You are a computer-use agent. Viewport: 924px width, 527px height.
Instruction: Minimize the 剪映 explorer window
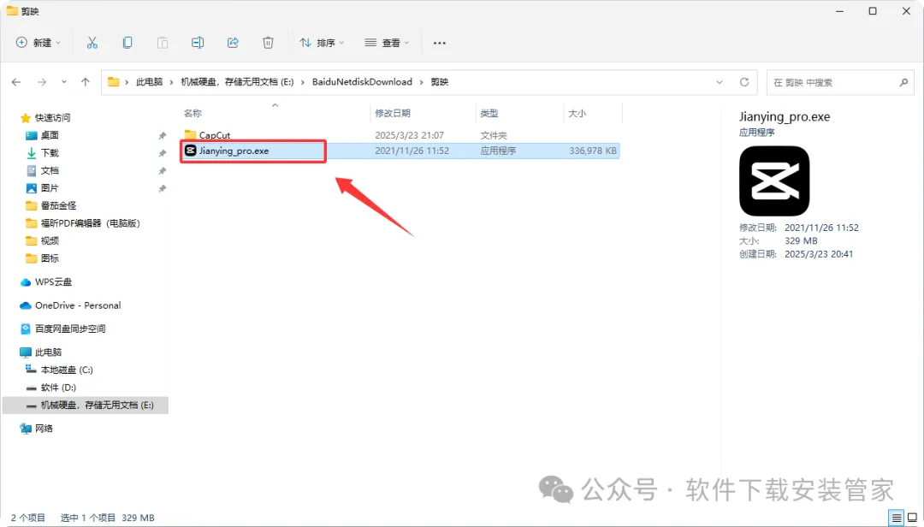(x=840, y=11)
